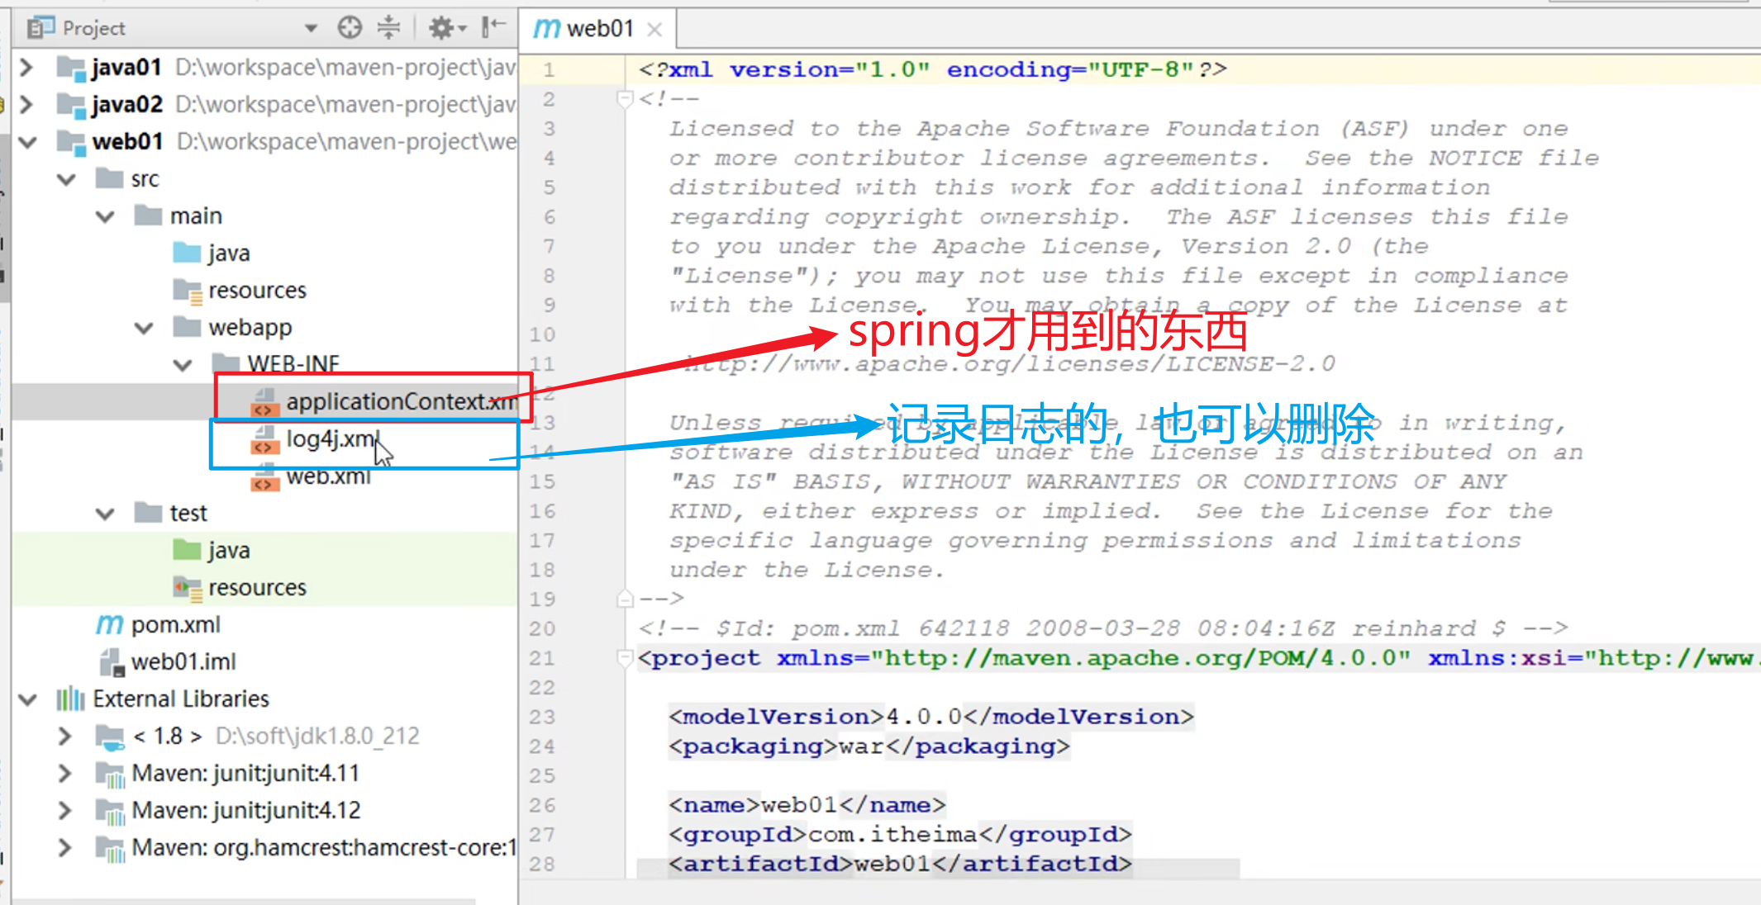Collapse the test folder

tap(105, 514)
